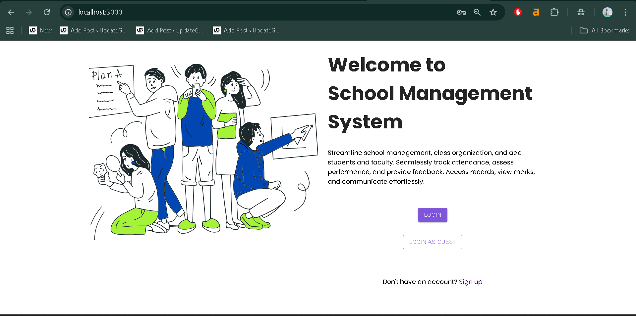Viewport: 636px width, 316px height.
Task: Bookmark this page with the star icon
Action: [493, 12]
